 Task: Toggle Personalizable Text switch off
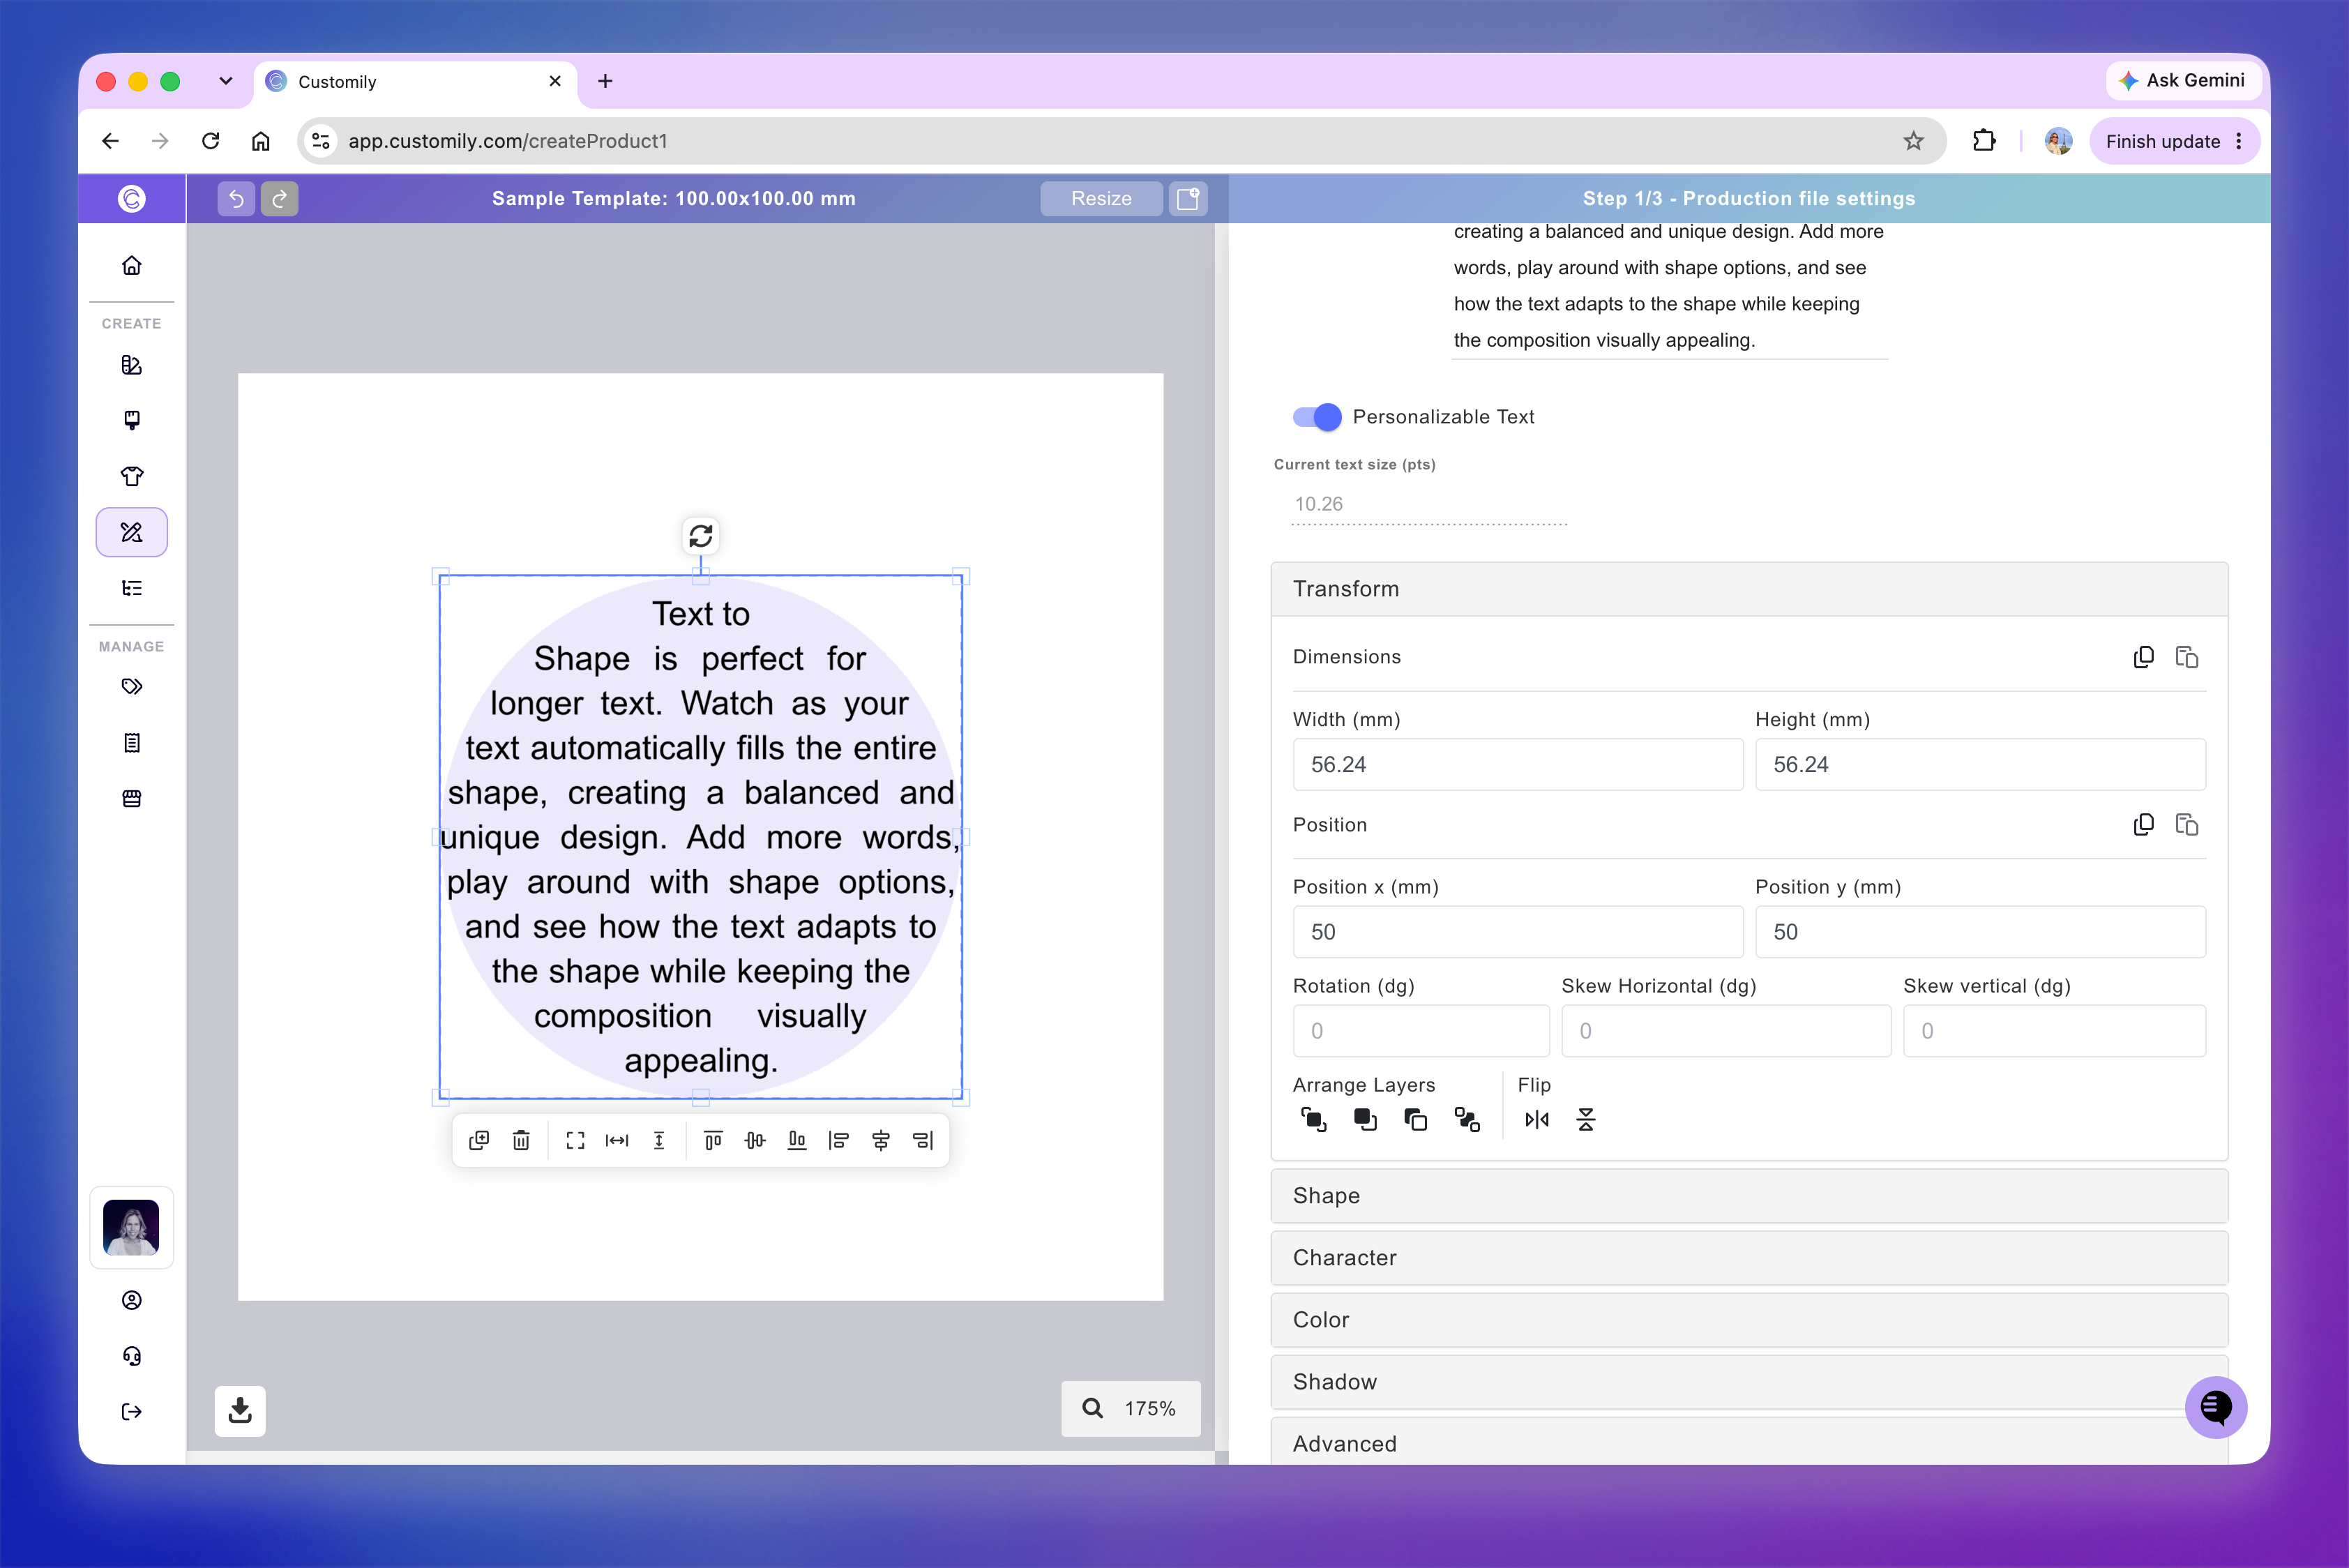1317,417
